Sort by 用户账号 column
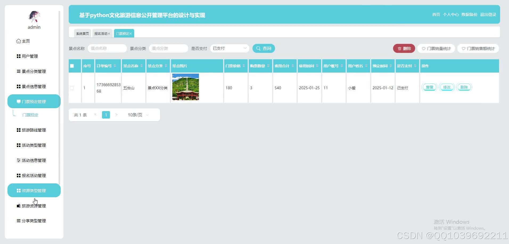 (x=342, y=66)
